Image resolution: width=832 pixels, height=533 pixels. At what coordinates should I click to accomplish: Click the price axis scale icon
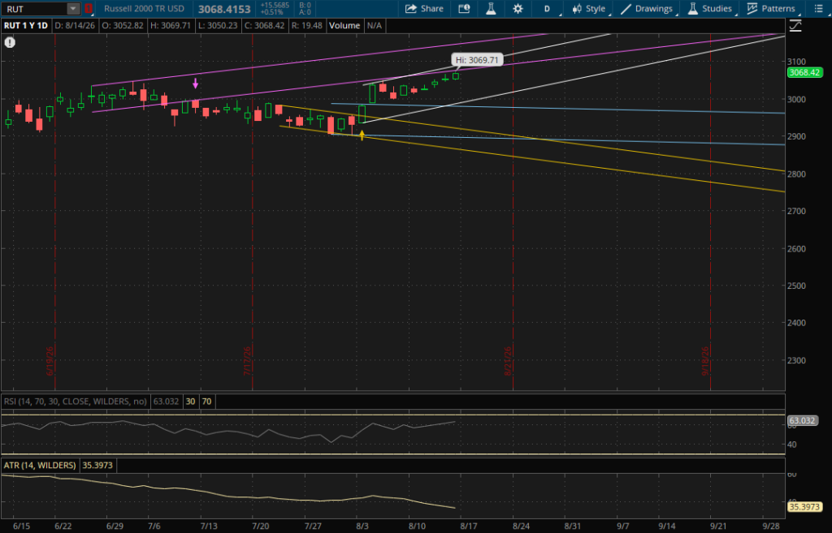(x=795, y=25)
